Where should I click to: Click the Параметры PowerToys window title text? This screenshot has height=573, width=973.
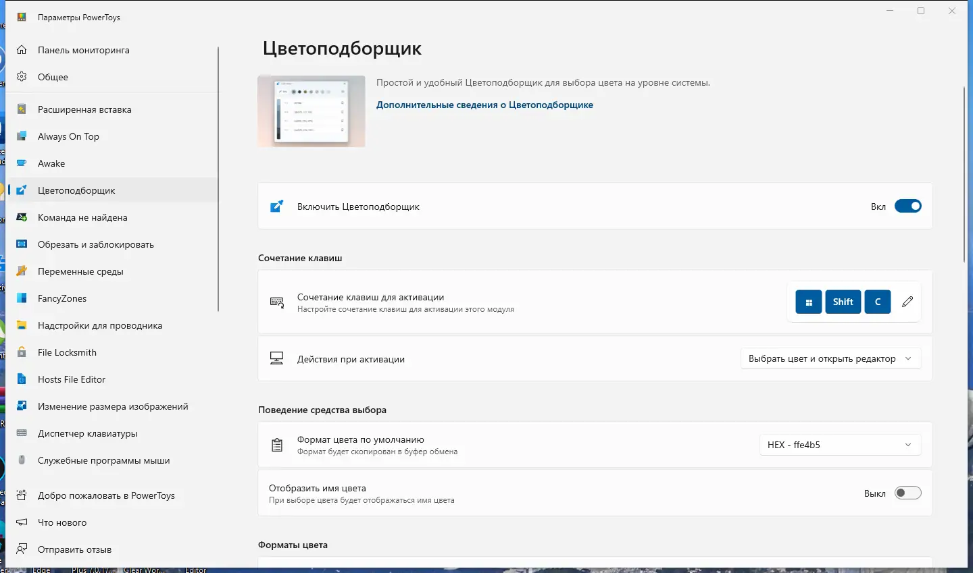(79, 18)
